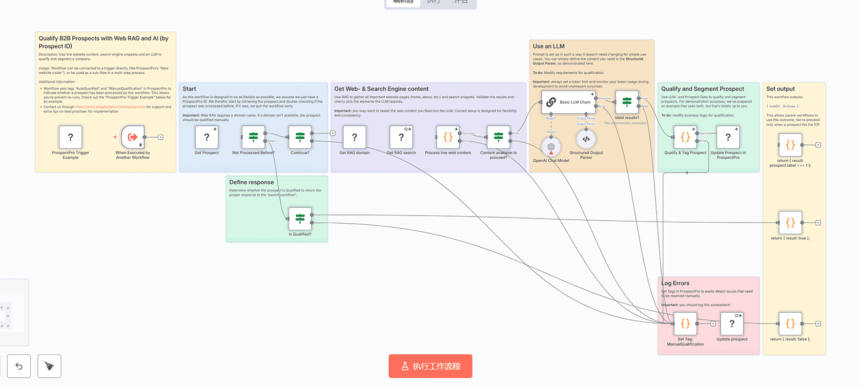Click the undo arrow button
The width and height of the screenshot is (861, 387).
click(19, 366)
